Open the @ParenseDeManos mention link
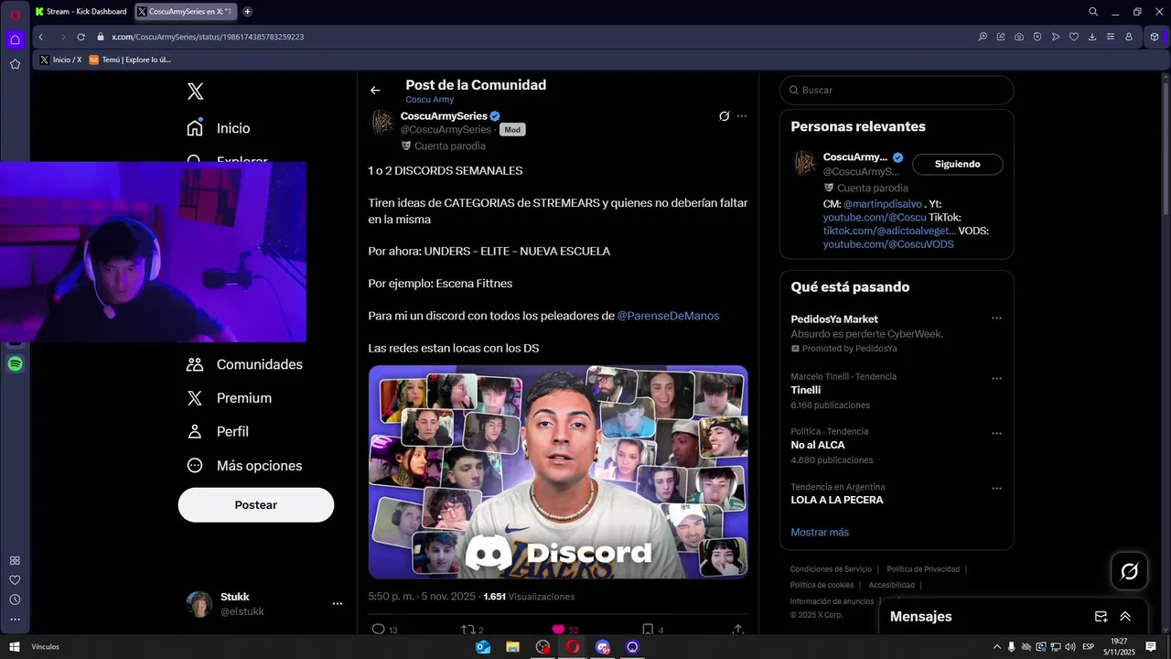The image size is (1171, 659). pyautogui.click(x=669, y=316)
